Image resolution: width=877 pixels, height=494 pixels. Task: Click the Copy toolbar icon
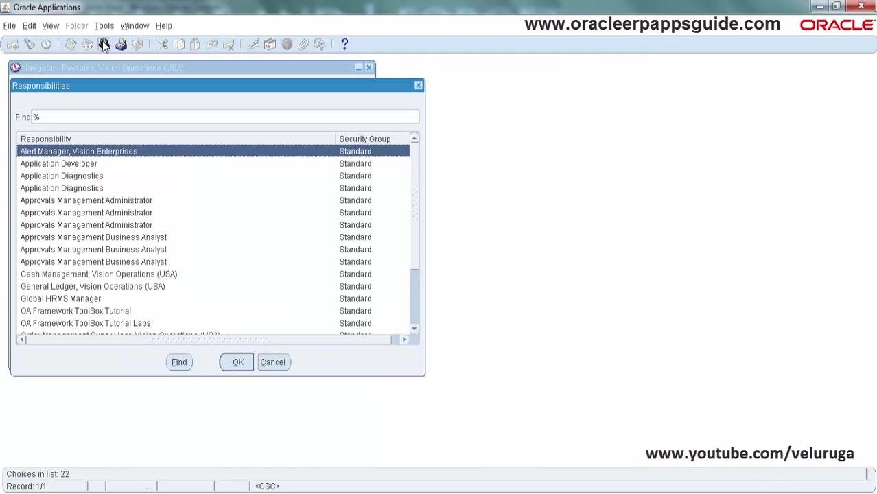pyautogui.click(x=179, y=45)
